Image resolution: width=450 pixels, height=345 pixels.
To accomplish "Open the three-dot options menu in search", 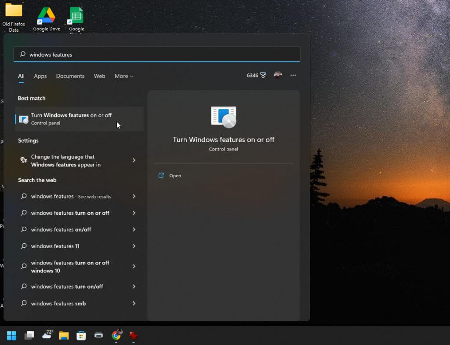I will pyautogui.click(x=293, y=75).
